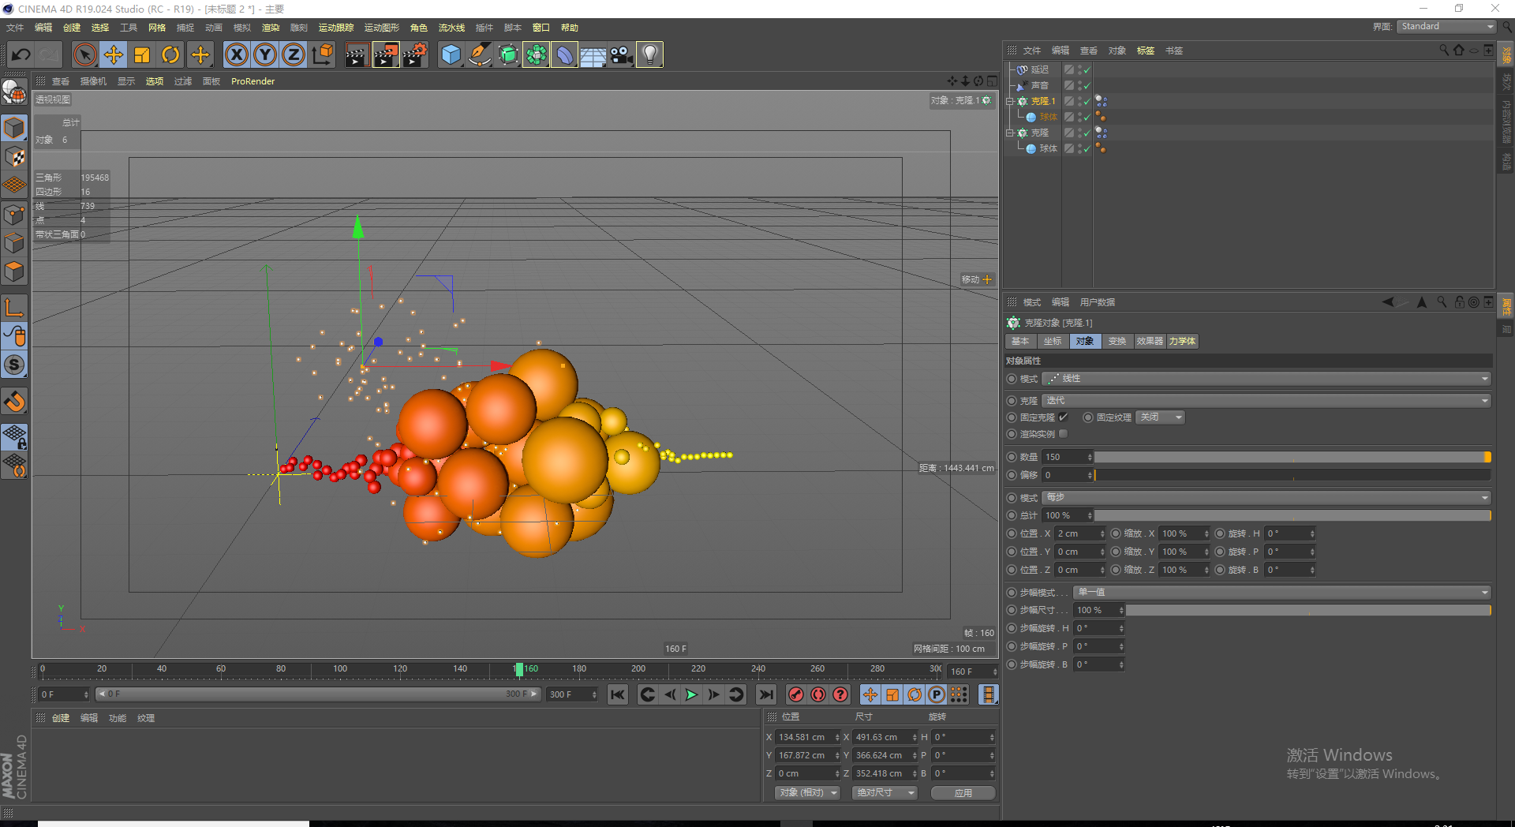The height and width of the screenshot is (827, 1515).
Task: Open the render settings clapperboard with gear
Action: pos(415,54)
